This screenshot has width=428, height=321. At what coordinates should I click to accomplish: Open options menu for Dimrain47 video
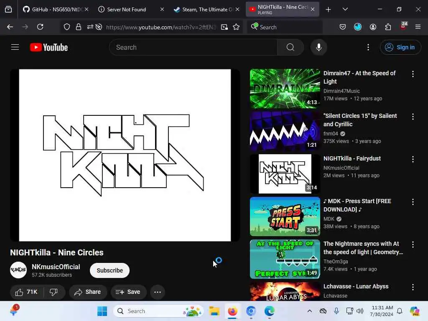click(413, 74)
